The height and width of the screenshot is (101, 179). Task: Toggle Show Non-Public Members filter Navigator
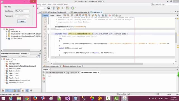point(15,91)
